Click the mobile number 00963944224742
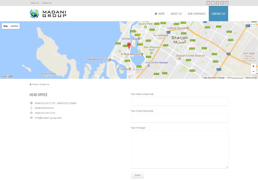258x181 pixels. (x=44, y=108)
